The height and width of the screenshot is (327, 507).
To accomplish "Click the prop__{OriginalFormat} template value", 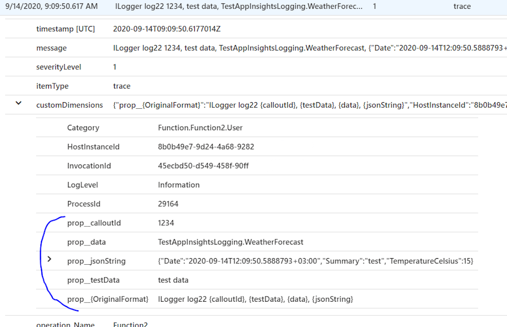I will click(x=256, y=298).
